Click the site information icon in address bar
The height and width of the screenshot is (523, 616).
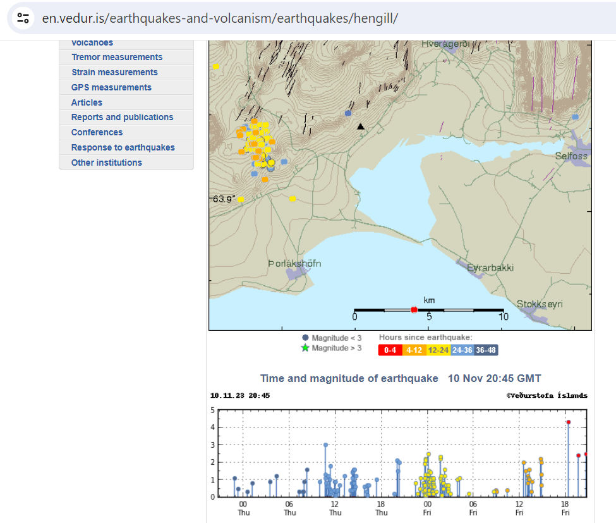[23, 18]
